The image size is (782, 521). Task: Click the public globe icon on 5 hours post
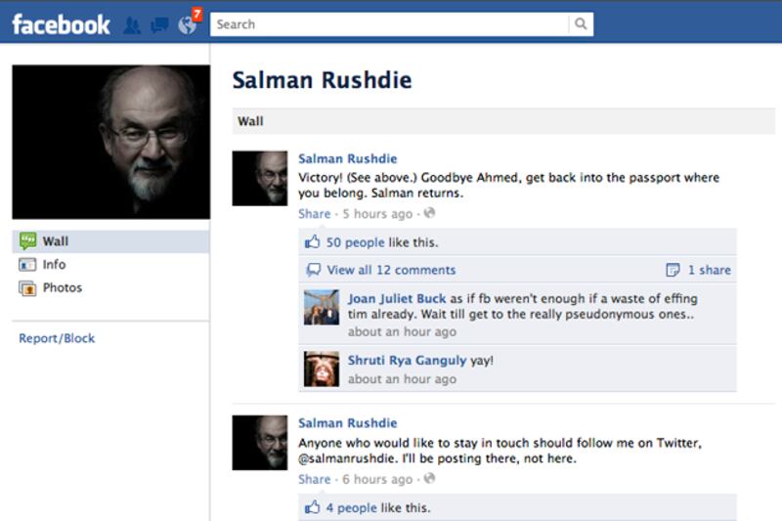pos(429,213)
